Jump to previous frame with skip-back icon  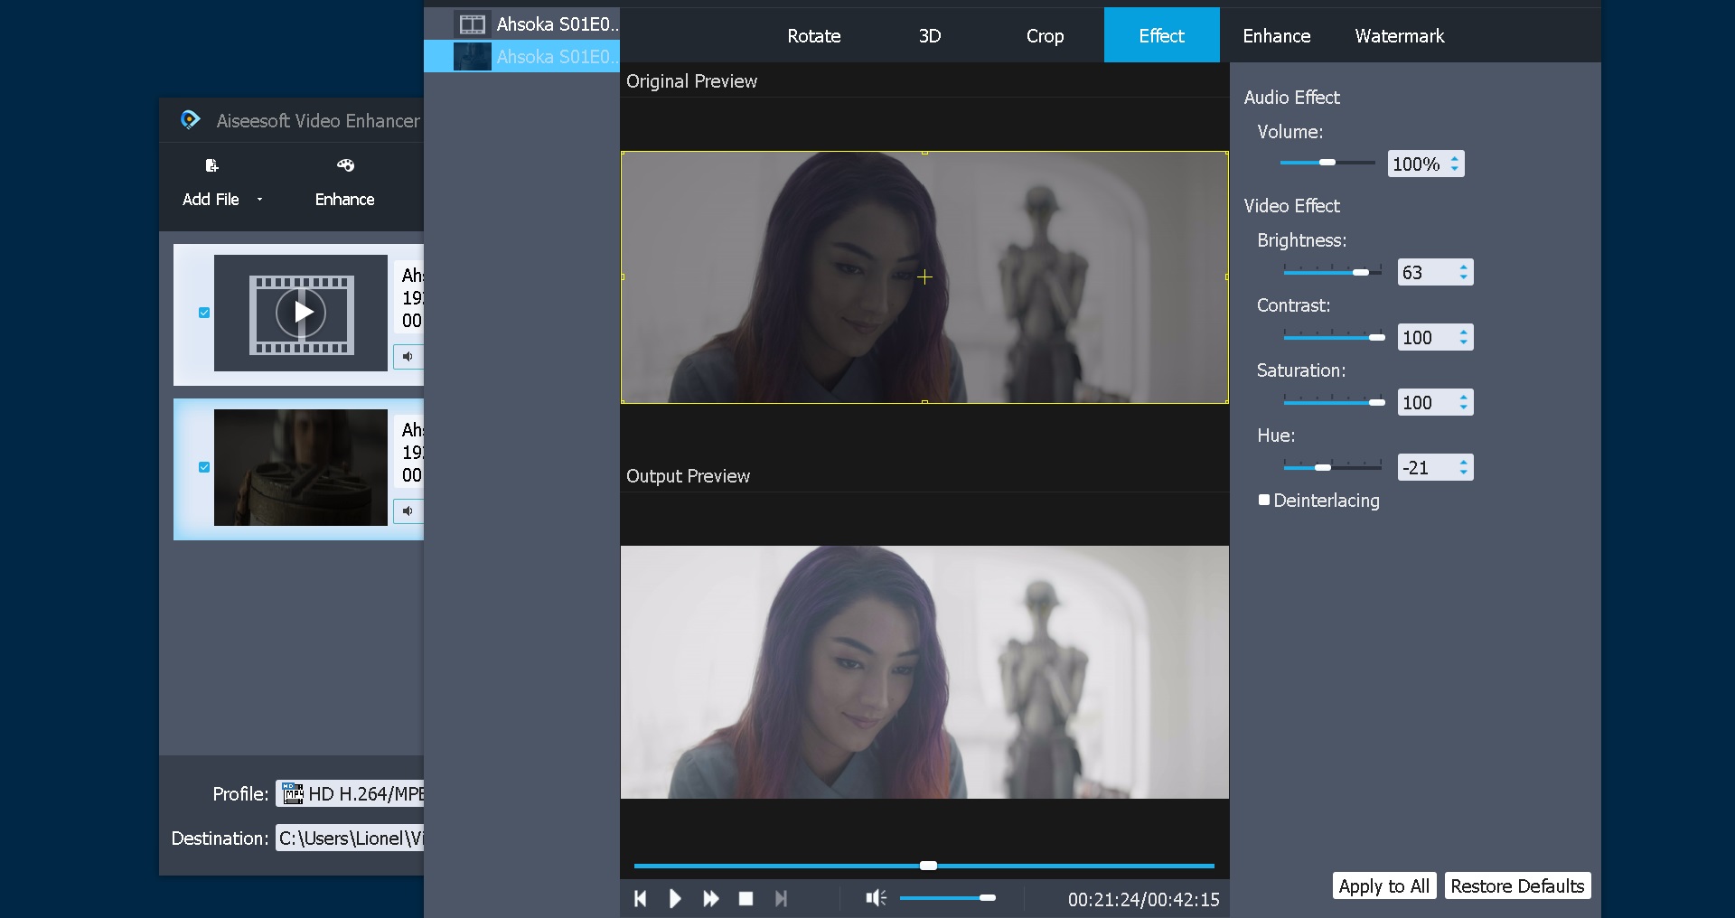click(640, 898)
